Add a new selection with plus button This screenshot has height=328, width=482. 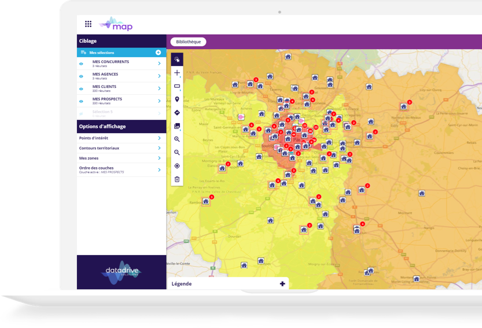tap(158, 53)
